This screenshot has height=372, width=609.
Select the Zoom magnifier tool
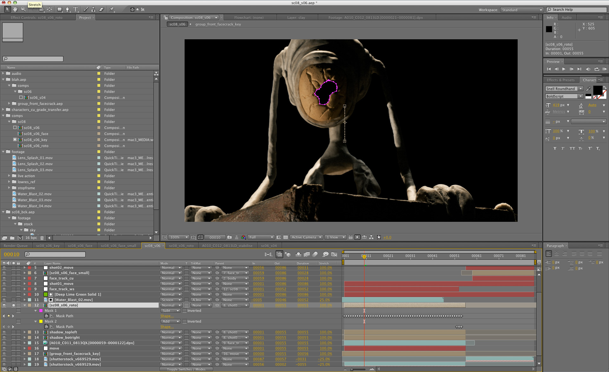(x=23, y=10)
